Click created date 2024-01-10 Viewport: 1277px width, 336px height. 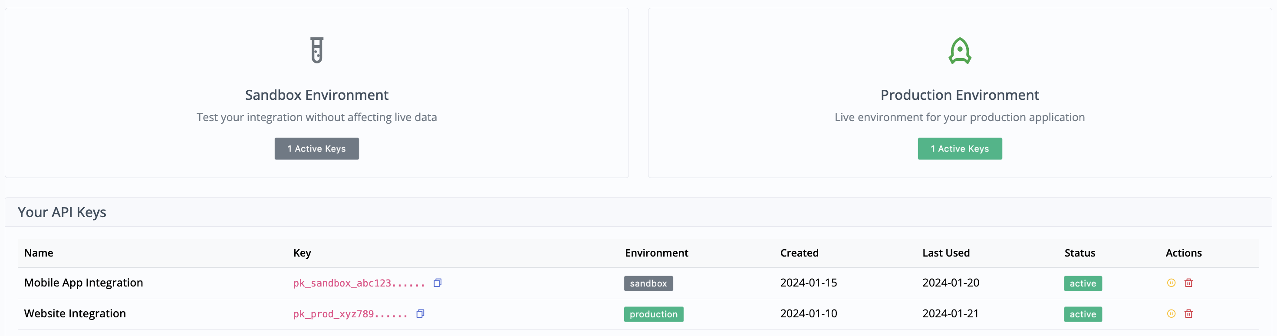[809, 314]
